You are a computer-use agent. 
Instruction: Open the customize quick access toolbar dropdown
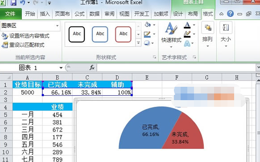pos(50,3)
